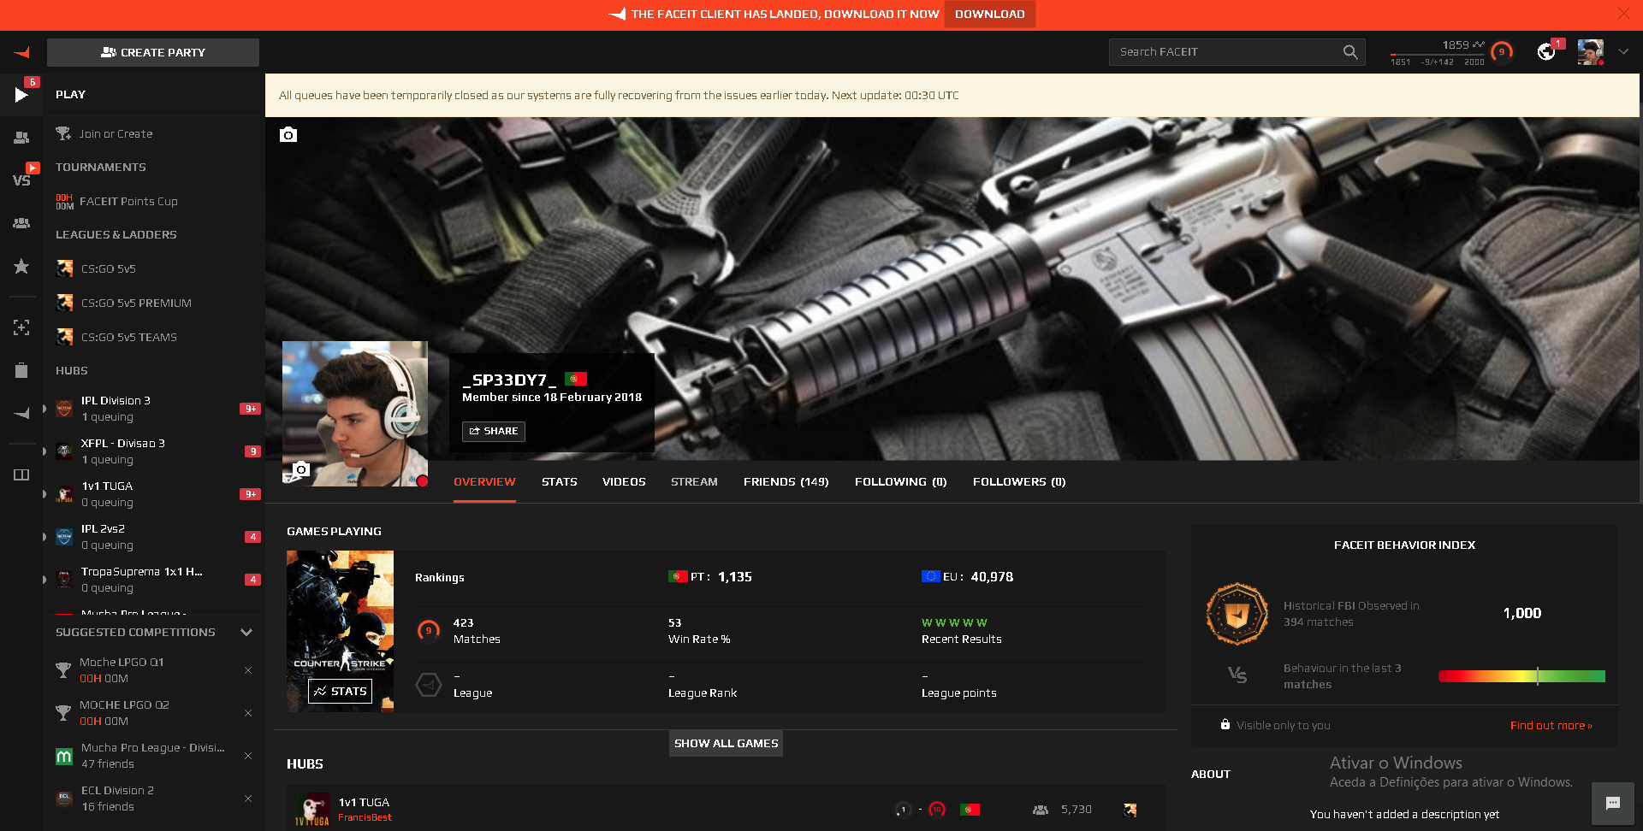Viewport: 1643px width, 831px height.
Task: Expand the TropaSuprema 1x1 hub
Action: click(44, 580)
